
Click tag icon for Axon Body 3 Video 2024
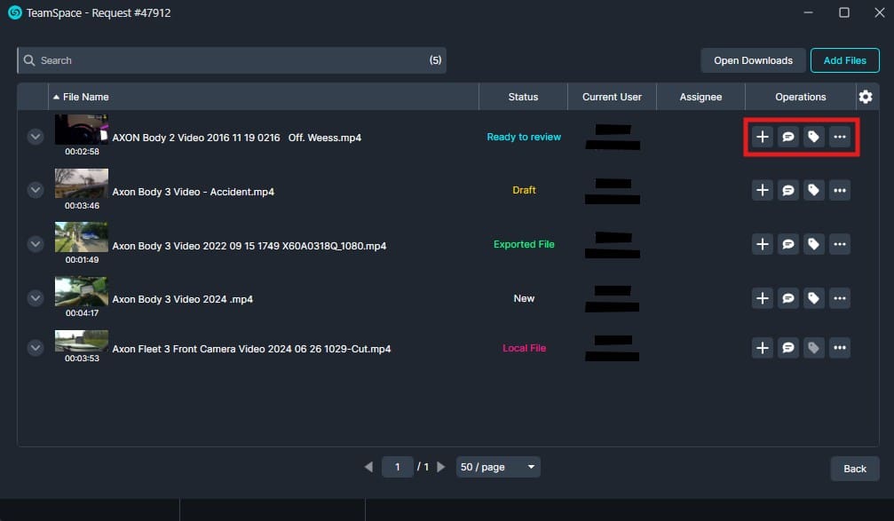[x=813, y=298]
